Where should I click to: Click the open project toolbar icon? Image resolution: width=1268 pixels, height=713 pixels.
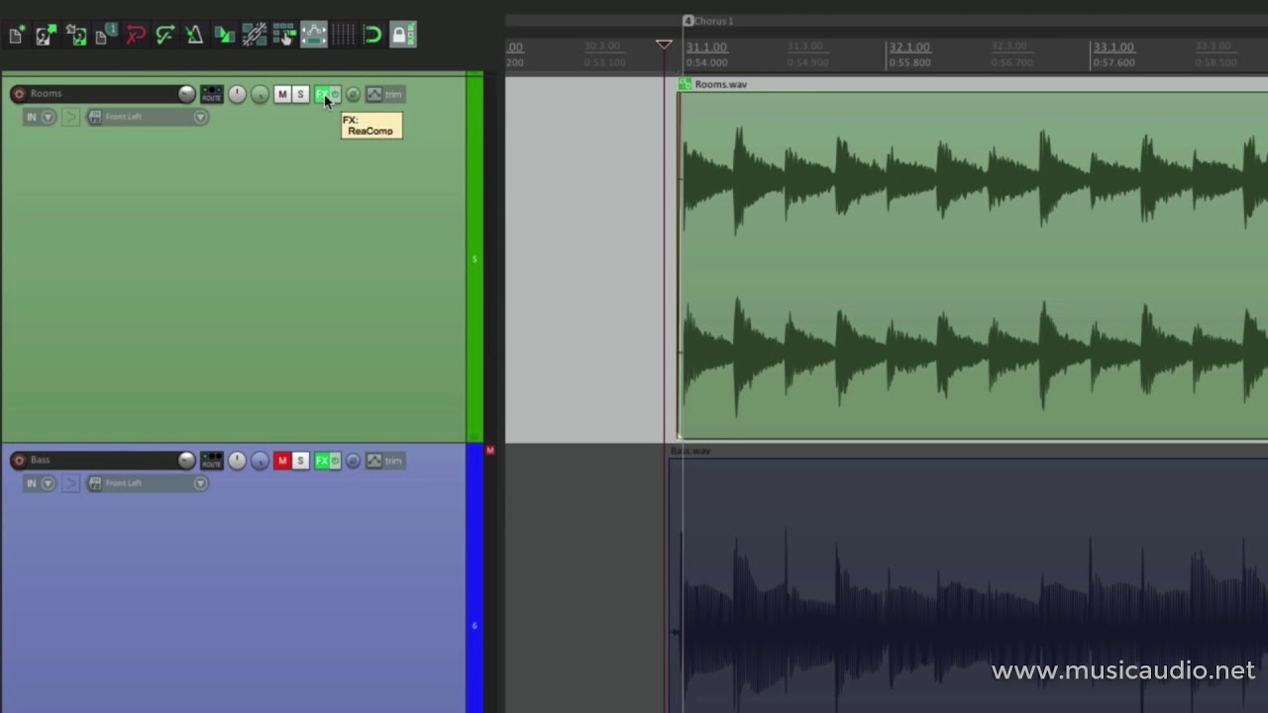coord(46,36)
